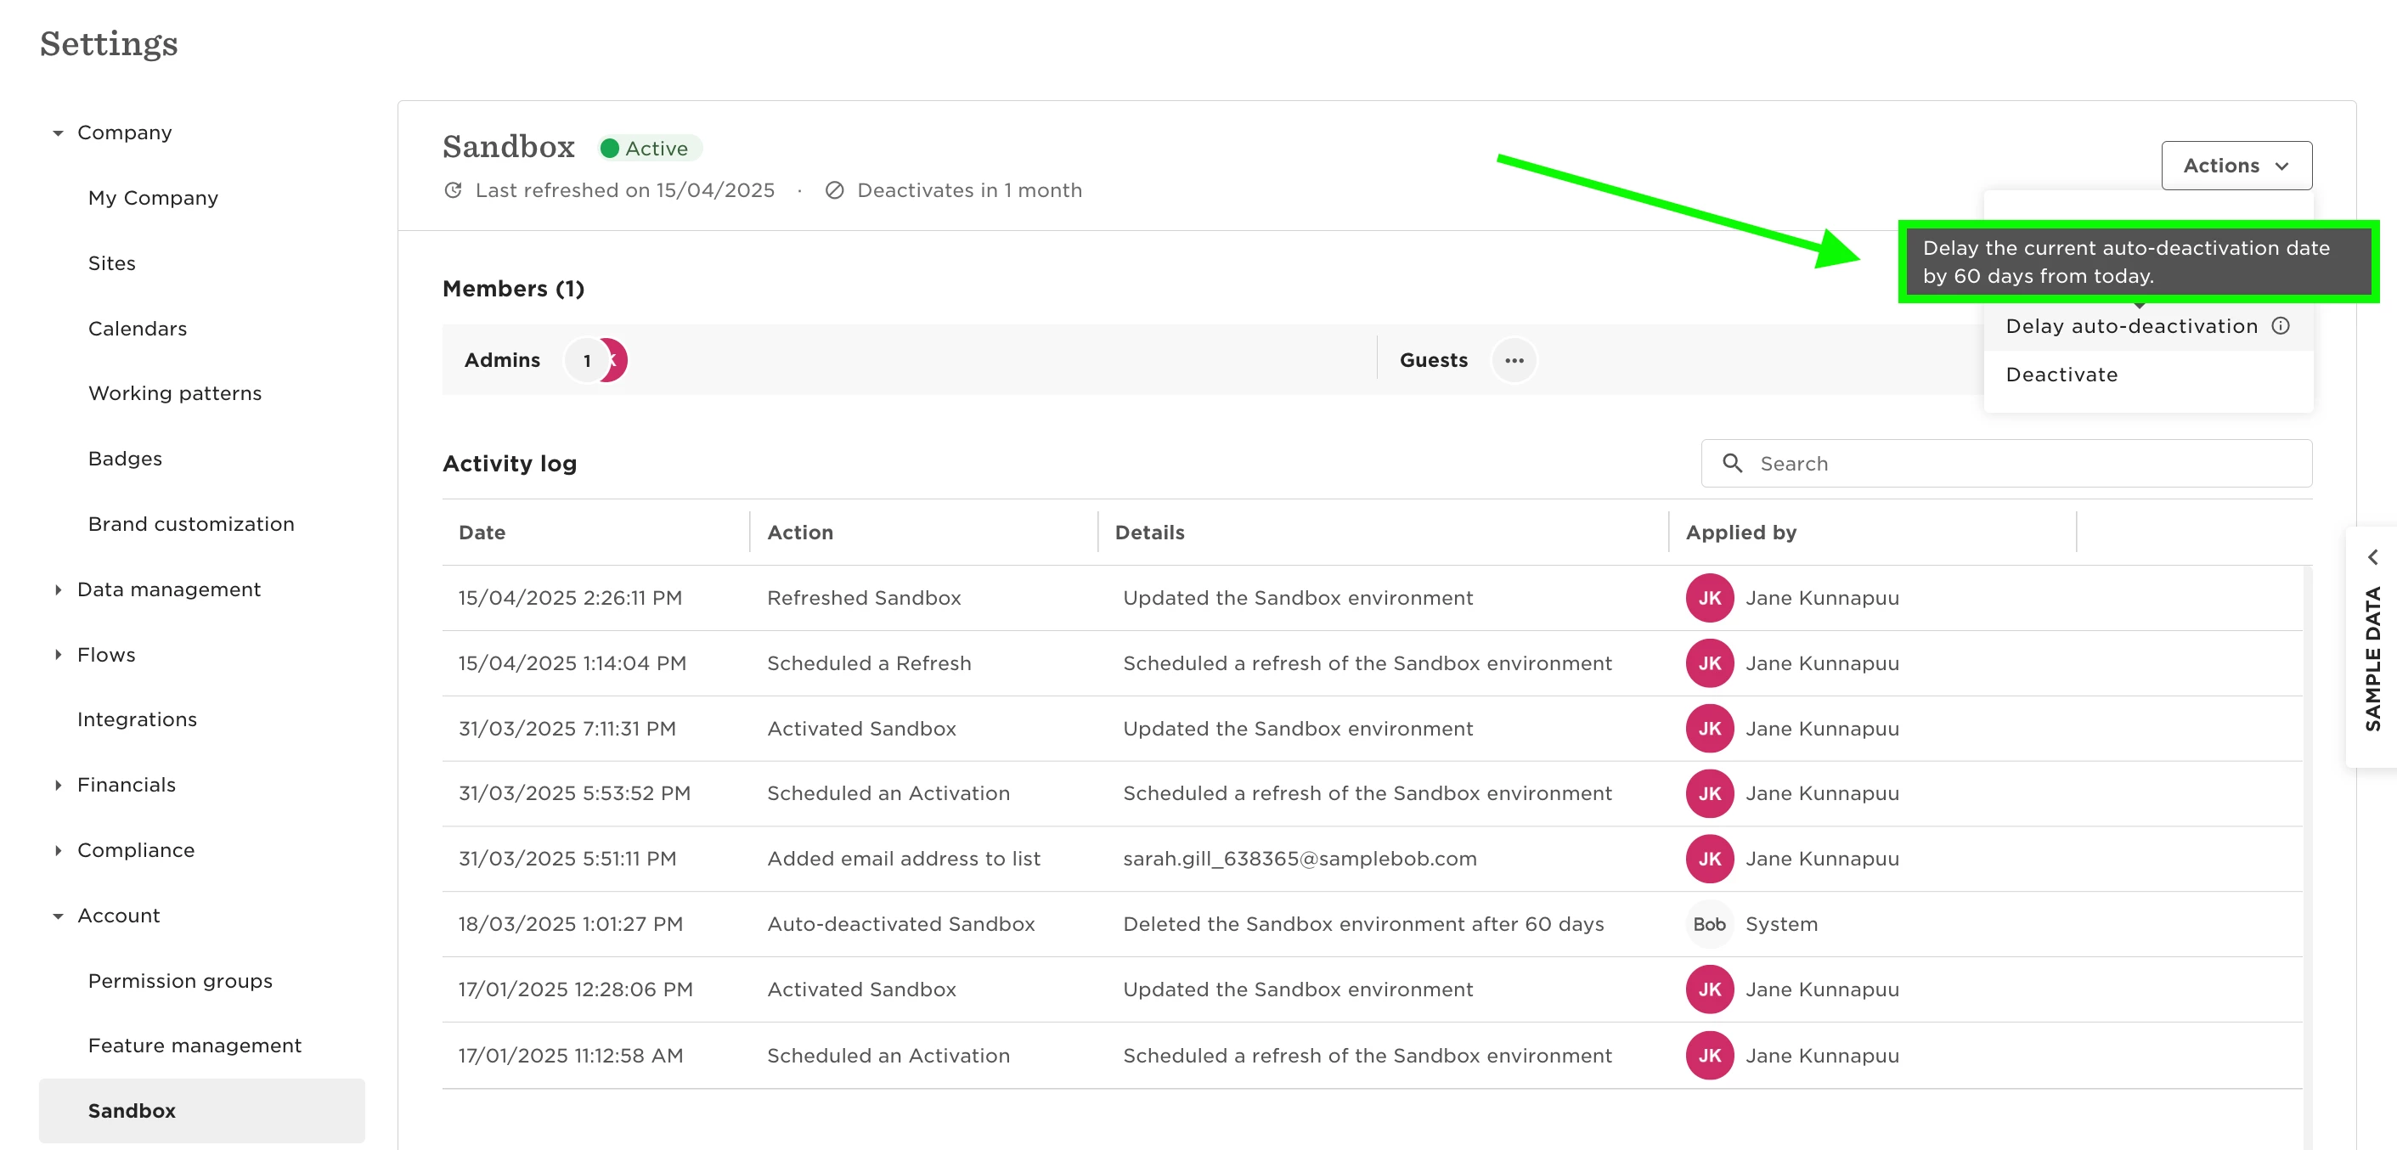Click the Activity log vertical scrollbar
2397x1150 pixels.
2307,856
